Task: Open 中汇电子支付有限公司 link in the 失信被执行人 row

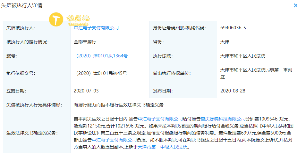Action: tap(96, 28)
